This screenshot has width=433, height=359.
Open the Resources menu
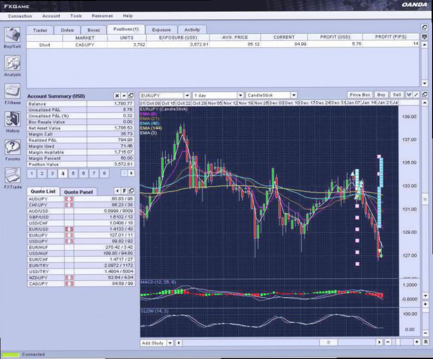[102, 16]
